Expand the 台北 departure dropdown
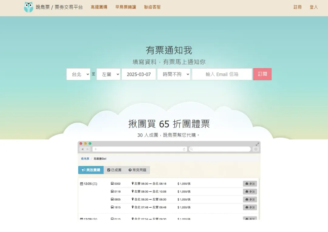This screenshot has height=232, width=328. (x=78, y=74)
